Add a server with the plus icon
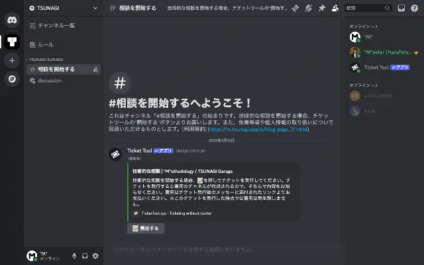Viewport: 424px width, 265px height. click(12, 60)
